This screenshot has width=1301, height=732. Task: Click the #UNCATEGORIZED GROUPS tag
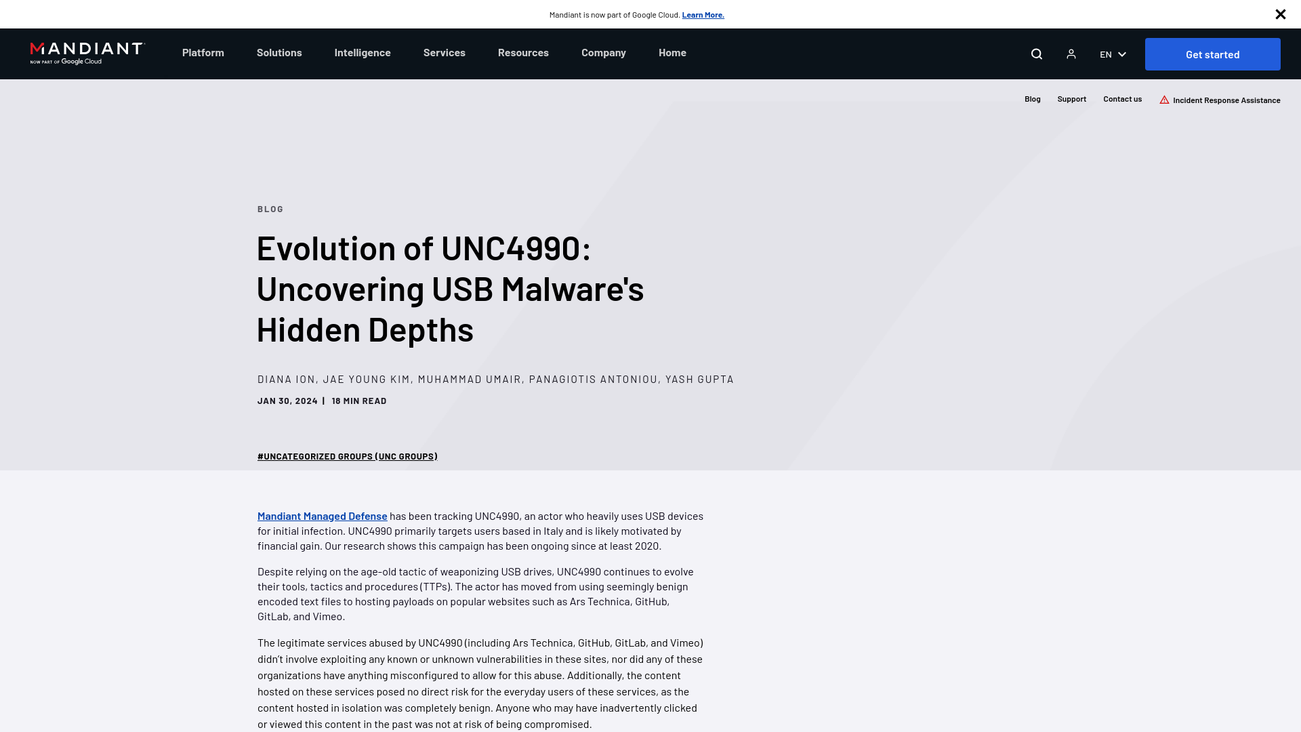pyautogui.click(x=347, y=456)
